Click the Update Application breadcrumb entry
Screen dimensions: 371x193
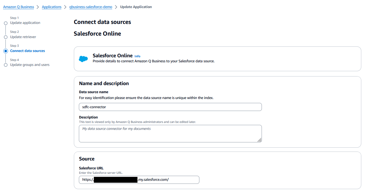136,7
